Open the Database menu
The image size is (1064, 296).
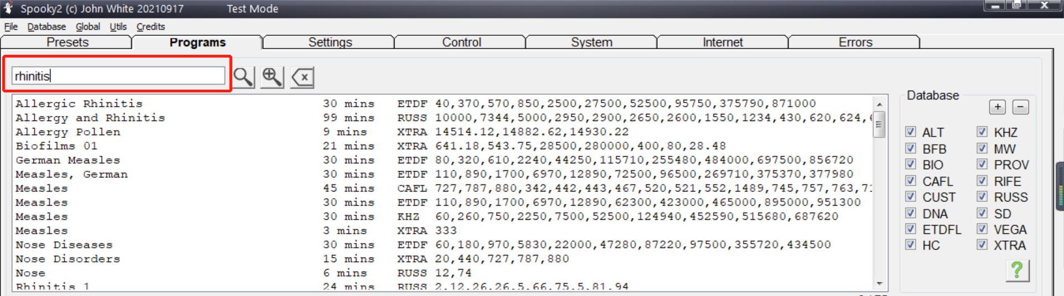click(47, 27)
